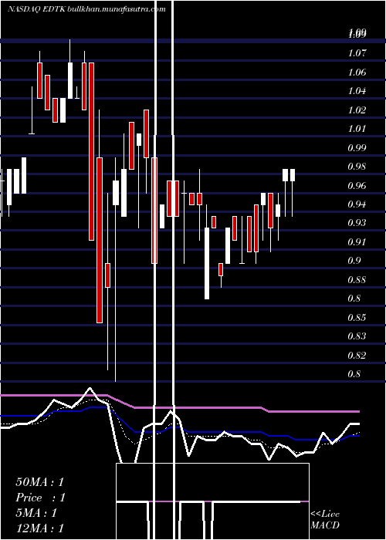Pick the 0.83 price axis label
The height and width of the screenshot is (540, 386).
click(357, 336)
